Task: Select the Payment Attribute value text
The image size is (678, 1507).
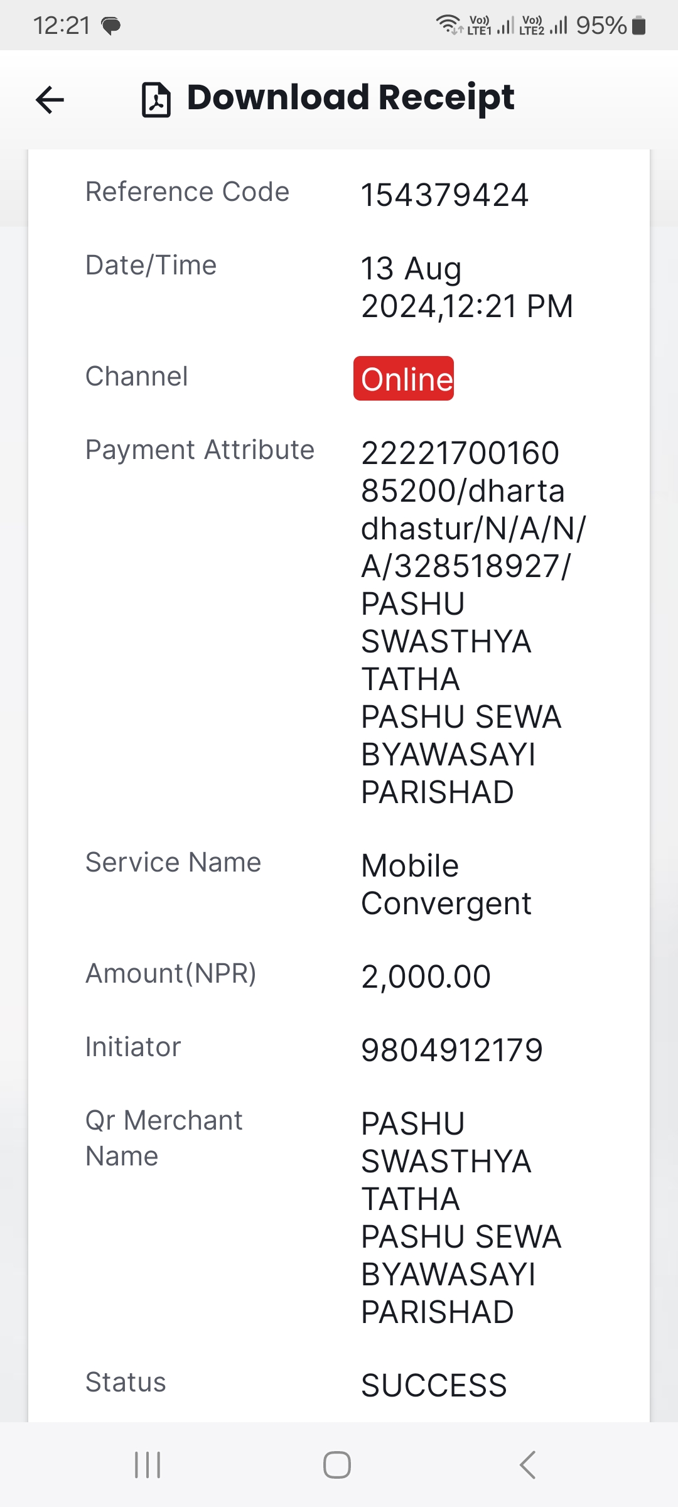Action: pyautogui.click(x=473, y=622)
